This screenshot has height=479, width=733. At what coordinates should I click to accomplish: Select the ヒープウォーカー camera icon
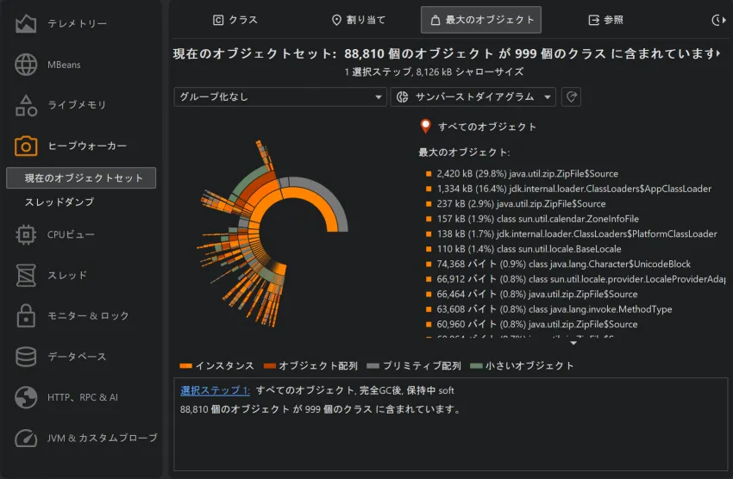[x=26, y=146]
